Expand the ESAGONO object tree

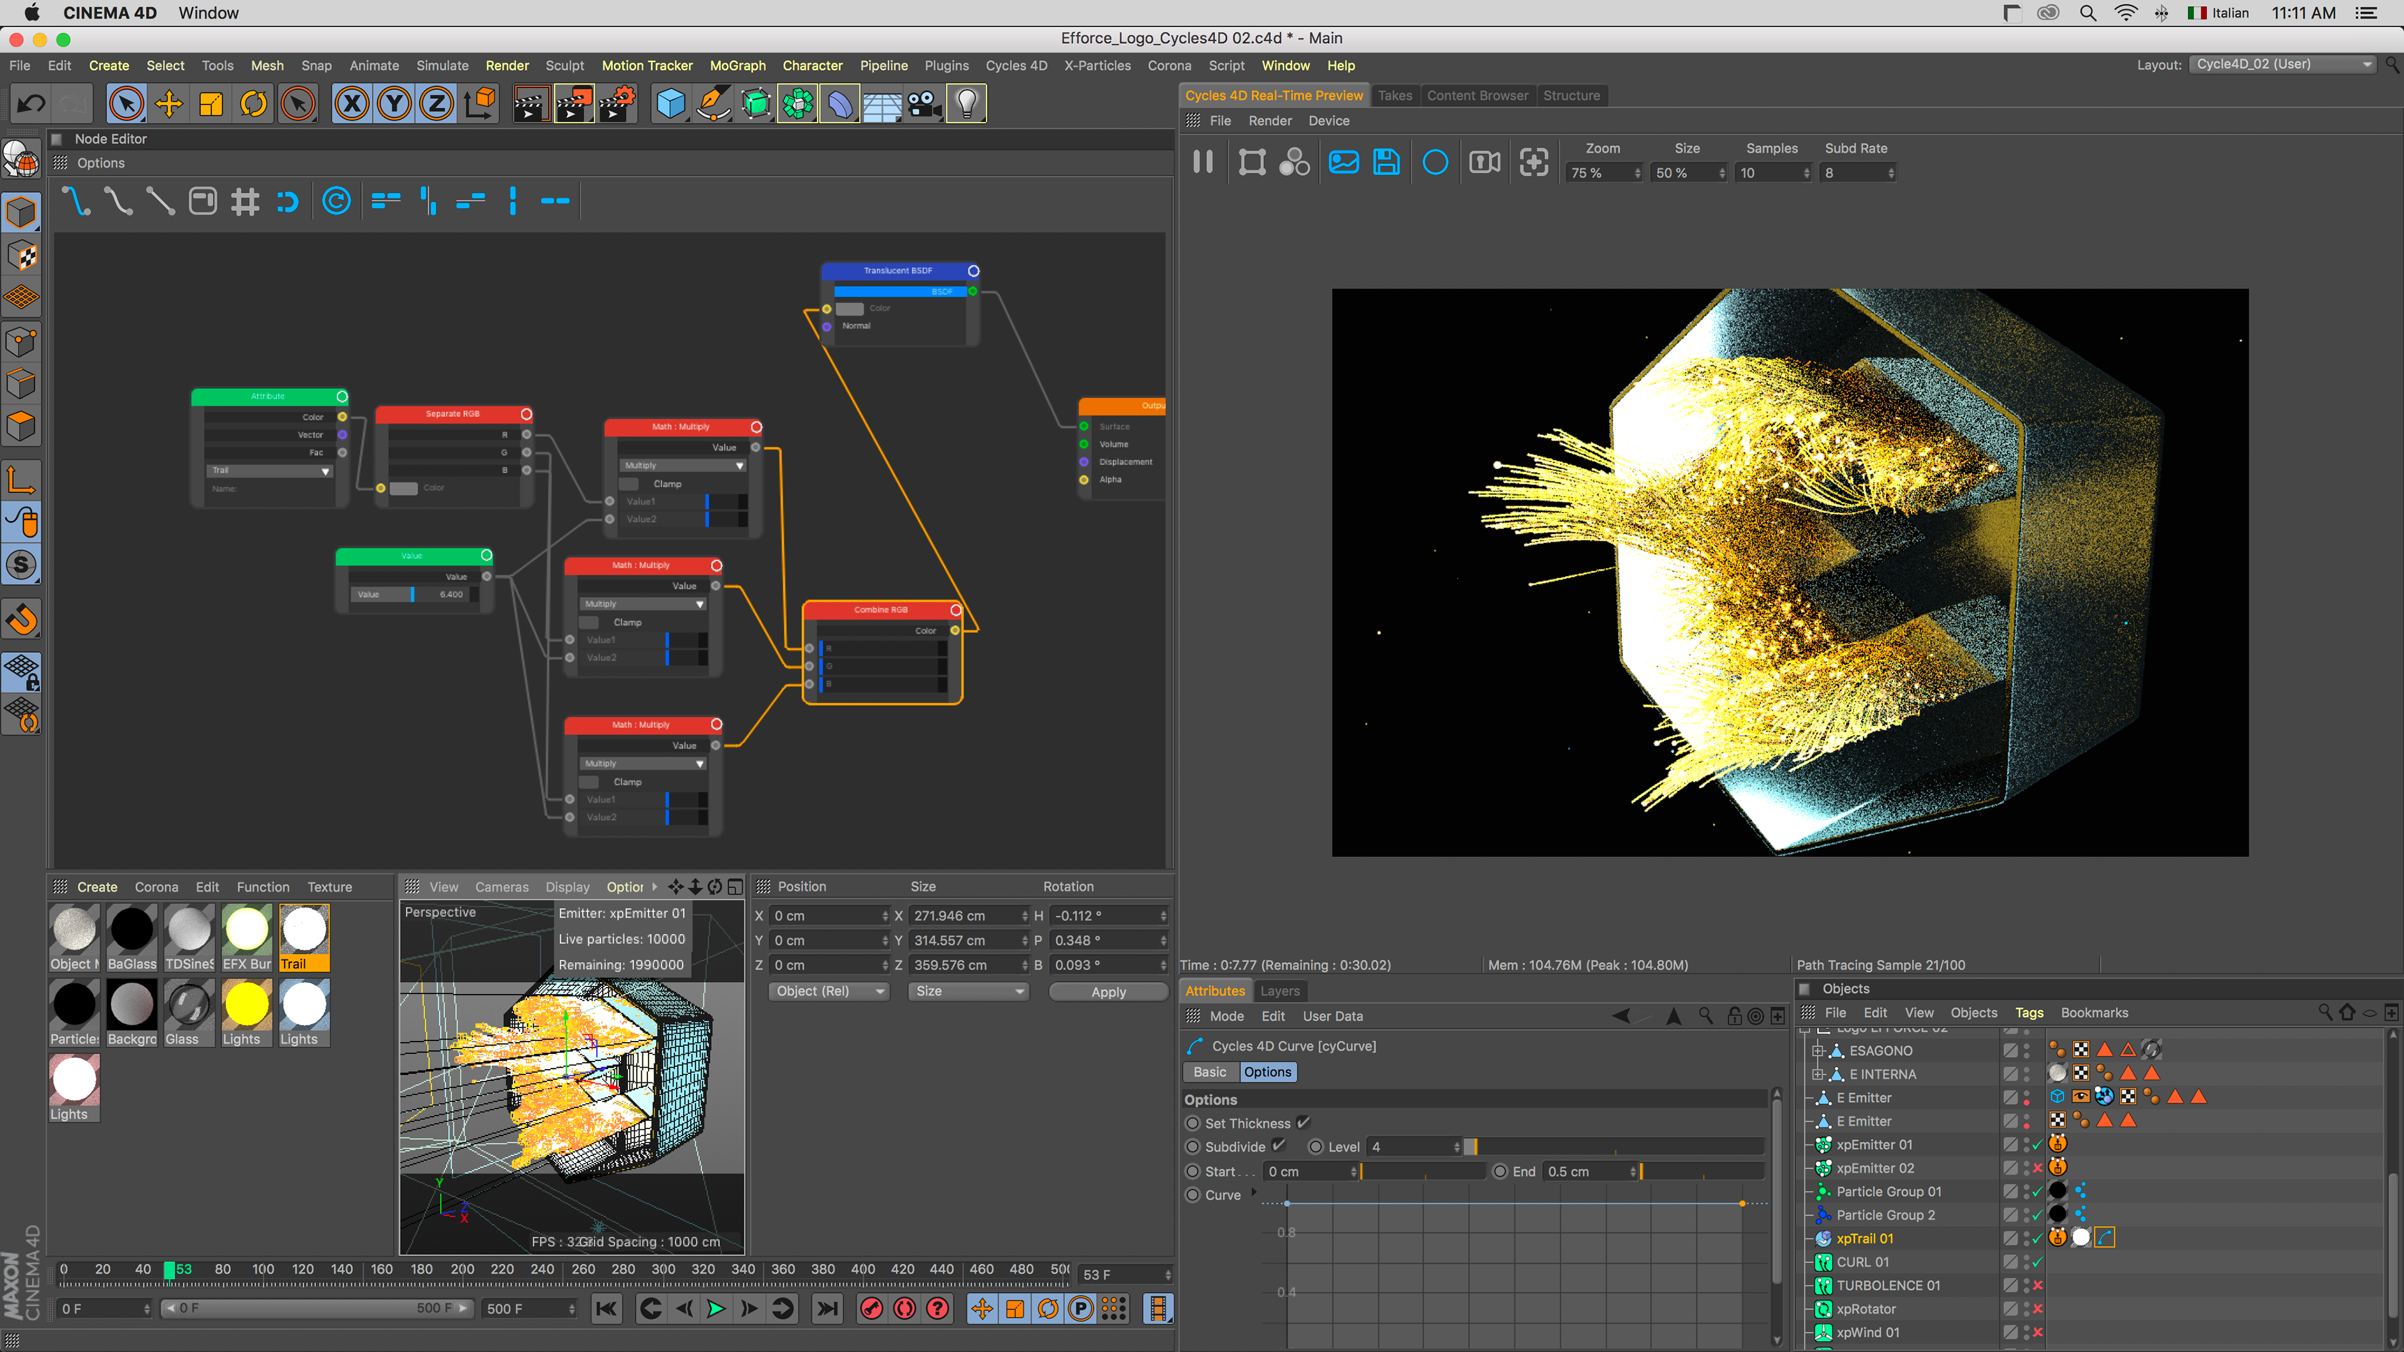(1817, 1051)
